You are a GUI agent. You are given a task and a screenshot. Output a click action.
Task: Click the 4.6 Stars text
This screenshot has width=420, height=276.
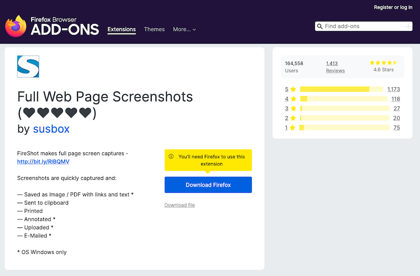384,70
